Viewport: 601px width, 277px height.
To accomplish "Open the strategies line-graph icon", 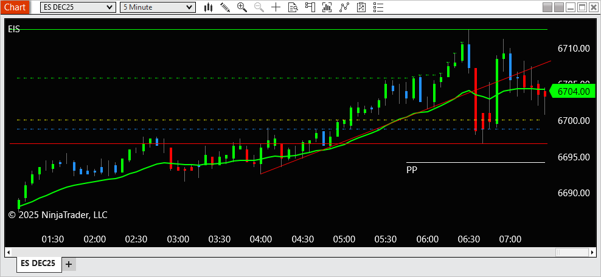I will click(x=344, y=7).
